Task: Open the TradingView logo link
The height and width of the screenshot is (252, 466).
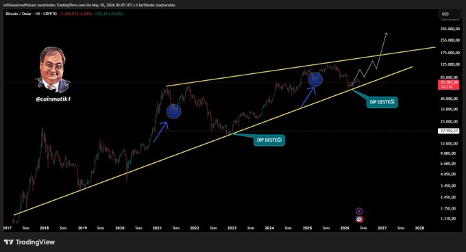Action: [29, 242]
